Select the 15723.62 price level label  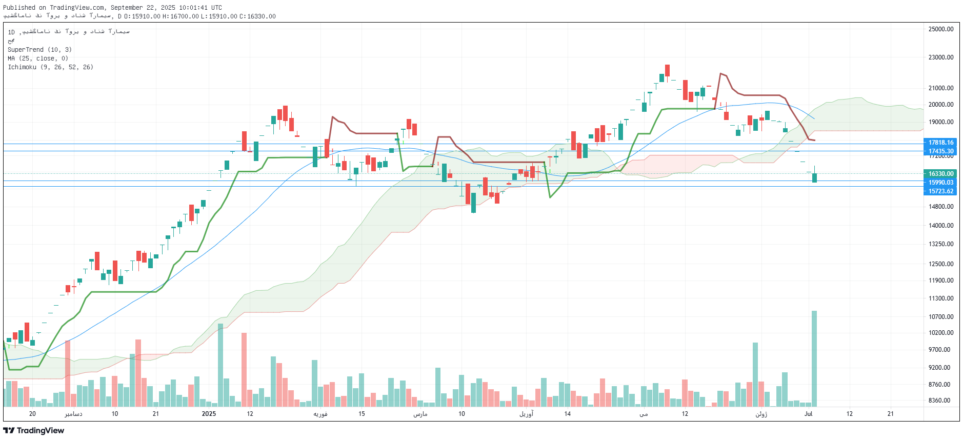click(940, 191)
